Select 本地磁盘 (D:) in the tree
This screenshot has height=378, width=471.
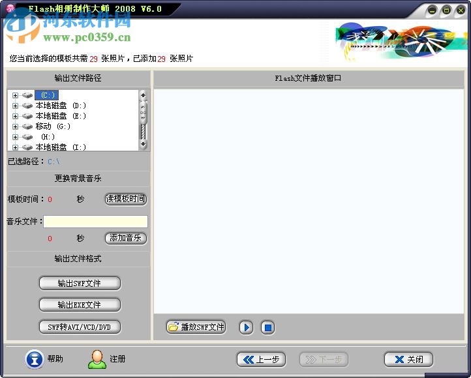point(61,106)
